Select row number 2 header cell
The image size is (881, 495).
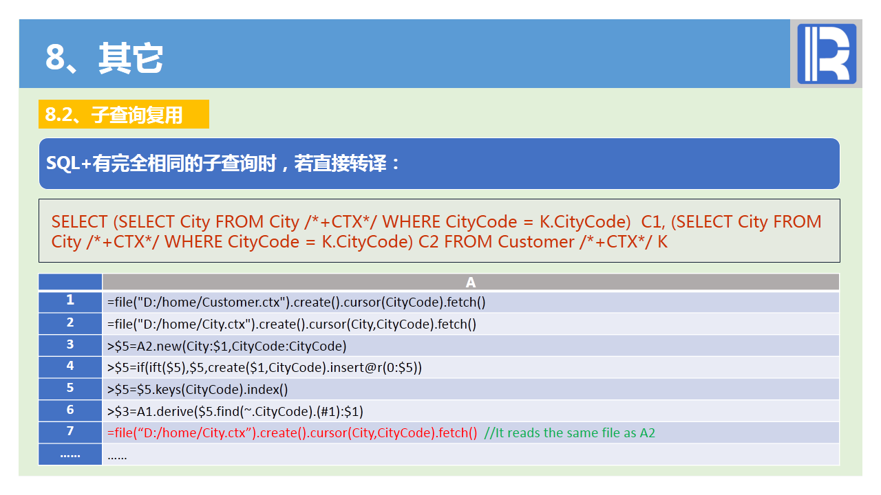[x=70, y=324]
